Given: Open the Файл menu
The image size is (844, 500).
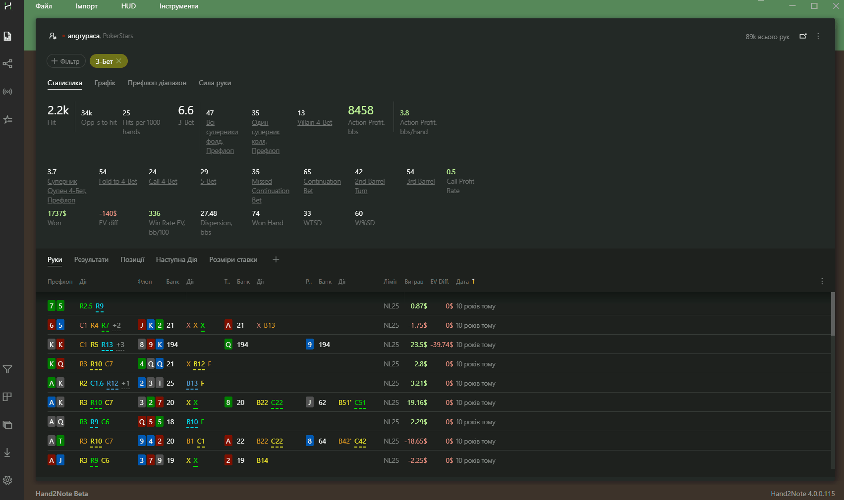Looking at the screenshot, I should coord(44,6).
